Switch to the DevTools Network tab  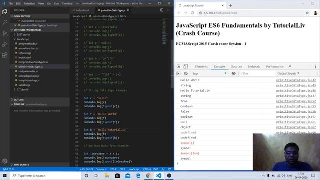click(x=254, y=66)
